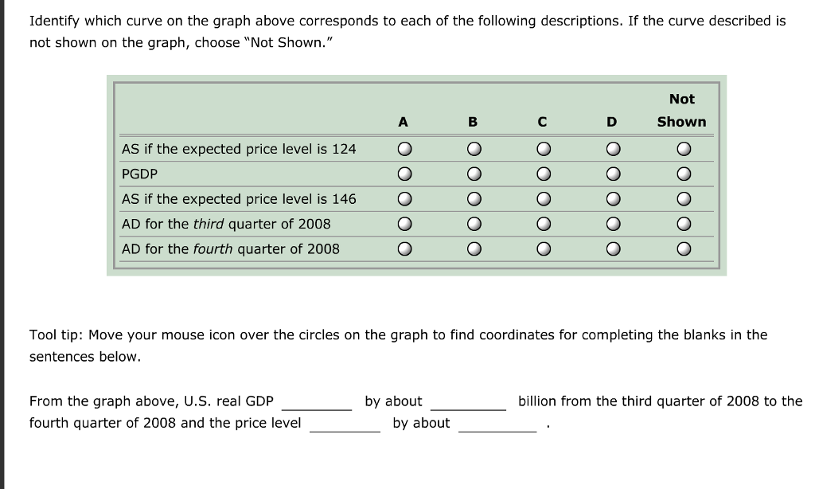815x489 pixels.
Task: Choose Not Shown for AD fourth quarter 2008
Action: (x=681, y=248)
